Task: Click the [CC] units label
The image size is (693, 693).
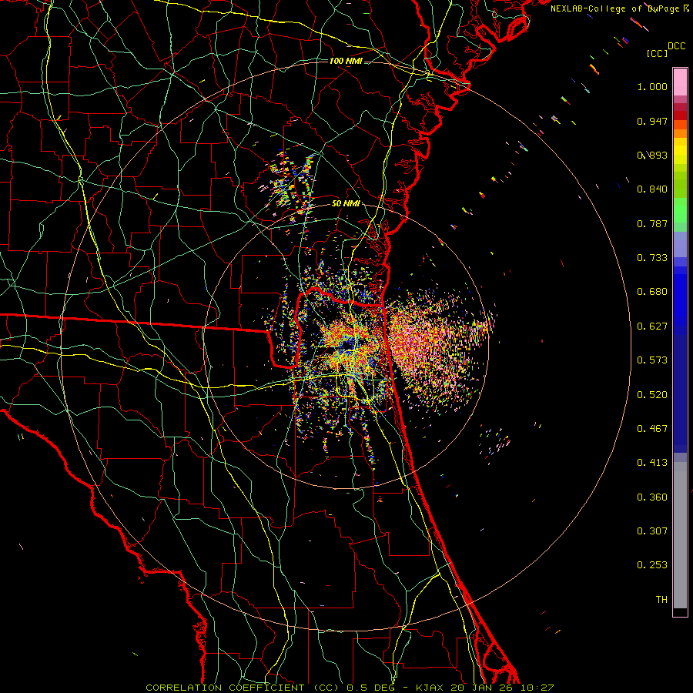Action: pos(658,53)
